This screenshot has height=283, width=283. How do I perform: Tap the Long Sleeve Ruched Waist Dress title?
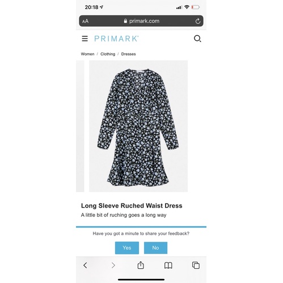(132, 206)
